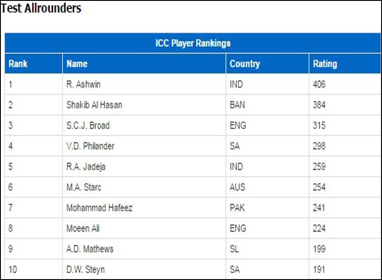The image size is (382, 280).
Task: Select the Rating column header
Action: coord(325,64)
